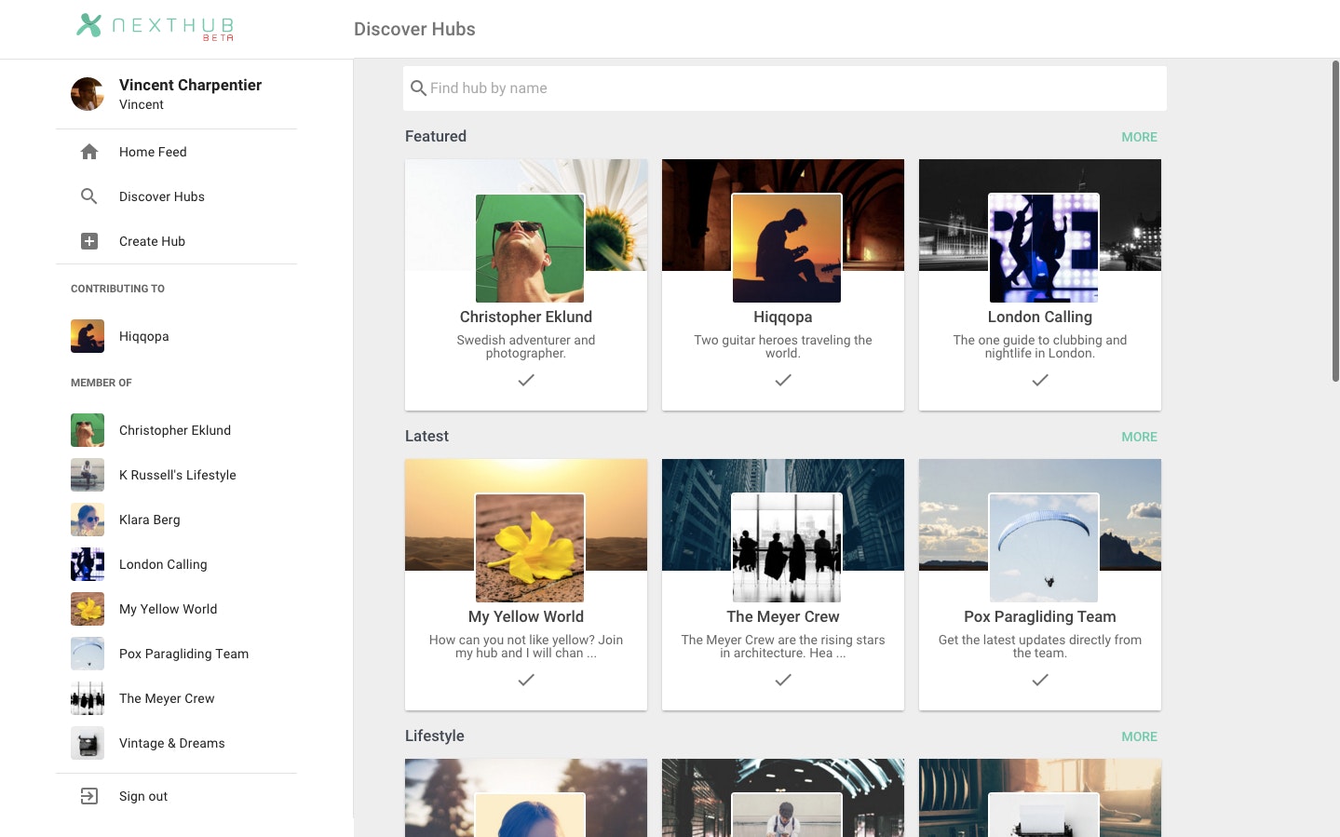Click MORE next to the Latest section
The height and width of the screenshot is (837, 1340).
[1139, 437]
